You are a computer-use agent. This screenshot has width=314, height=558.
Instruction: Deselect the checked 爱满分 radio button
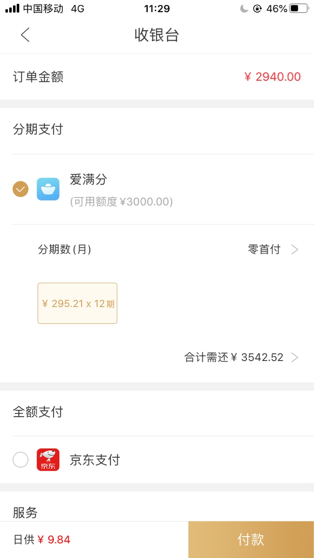click(x=20, y=189)
